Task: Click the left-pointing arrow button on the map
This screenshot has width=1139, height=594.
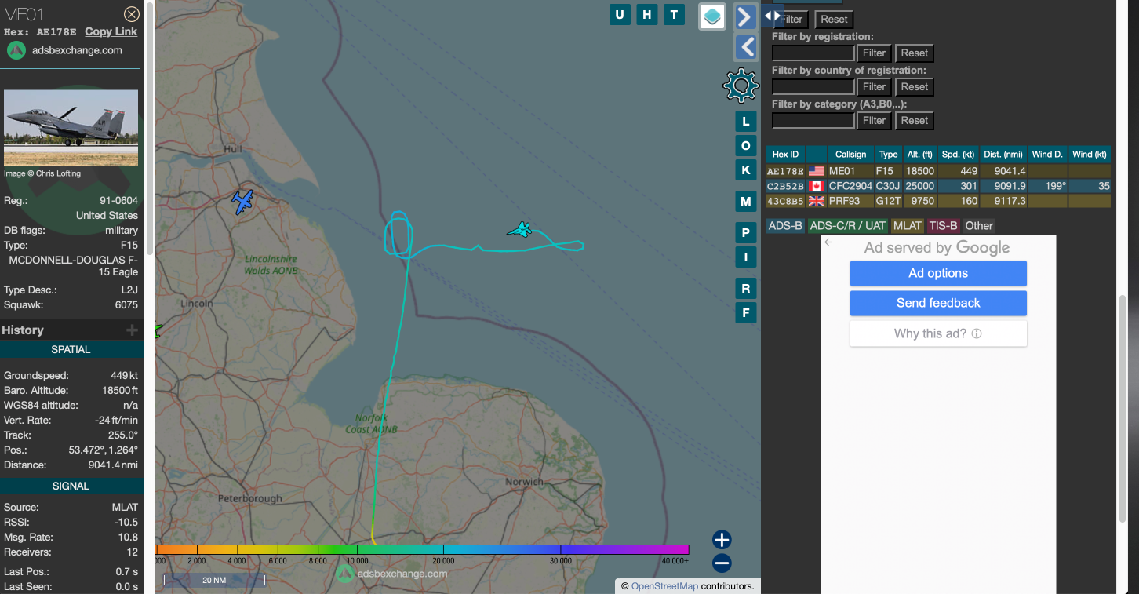Action: click(745, 47)
